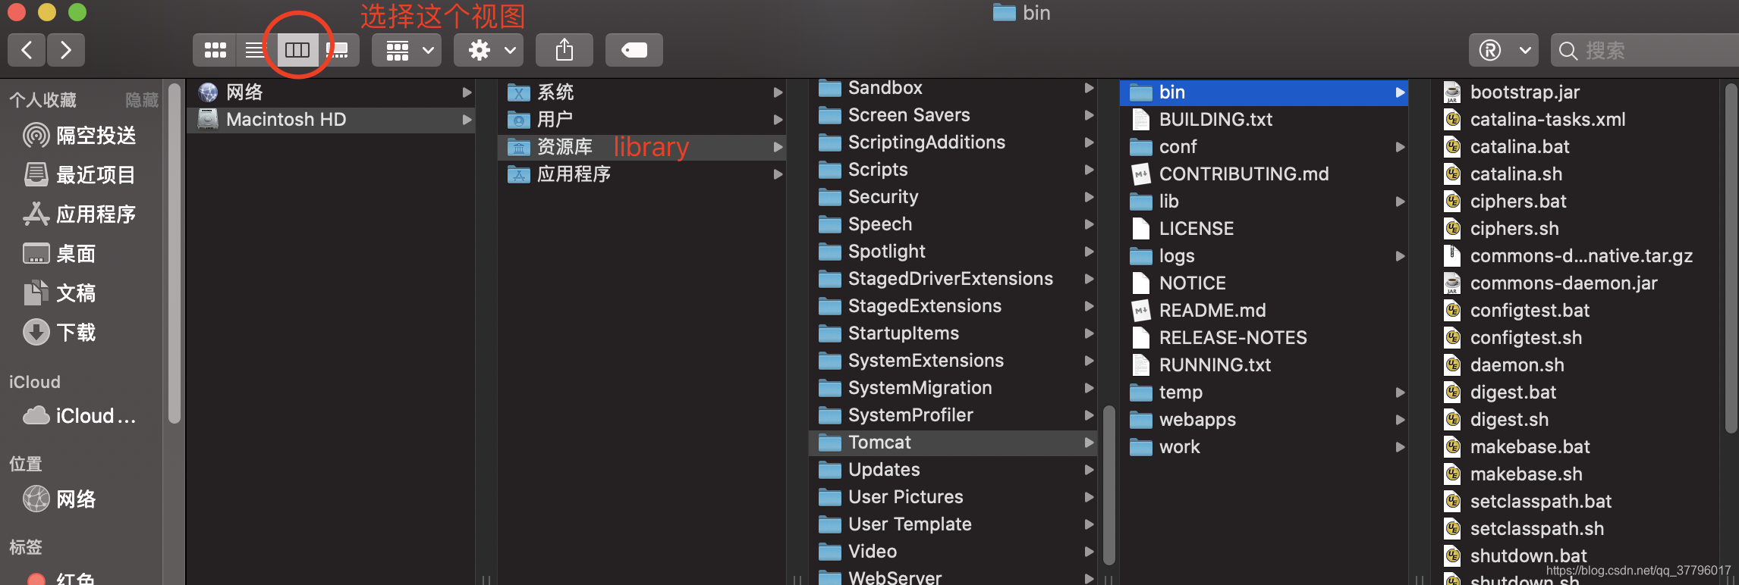
Task: Switch to gallery view in toolbar
Action: pyautogui.click(x=338, y=51)
